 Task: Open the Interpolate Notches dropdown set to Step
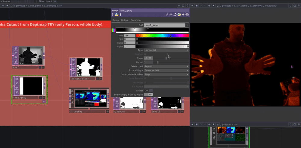coord(166,75)
